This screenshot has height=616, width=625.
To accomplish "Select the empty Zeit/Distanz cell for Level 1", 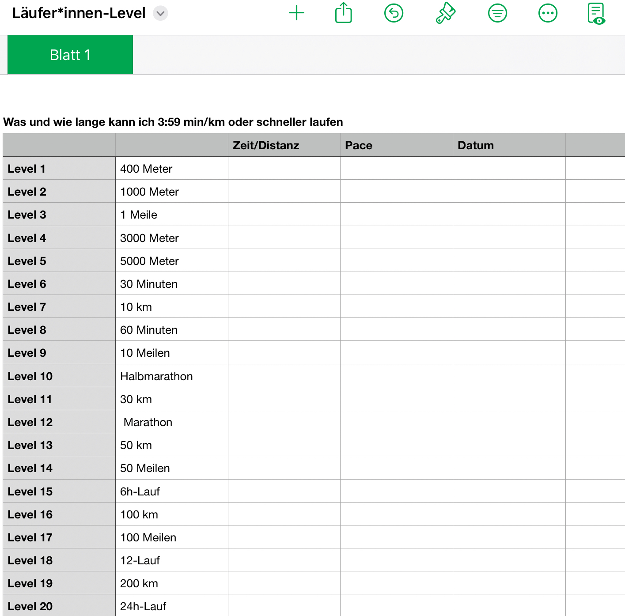I will pyautogui.click(x=284, y=168).
